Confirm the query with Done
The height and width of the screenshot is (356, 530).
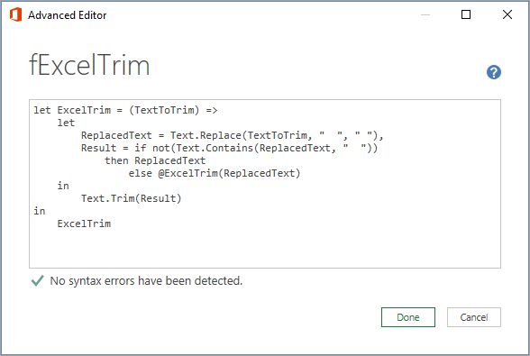coord(408,317)
